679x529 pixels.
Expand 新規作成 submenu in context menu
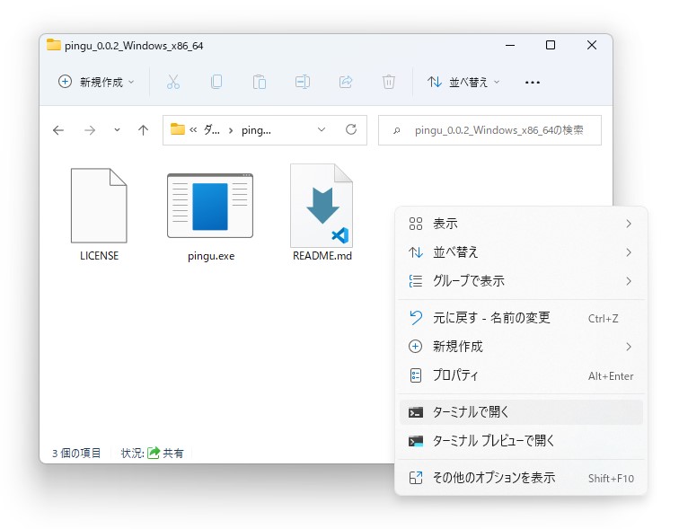click(521, 347)
